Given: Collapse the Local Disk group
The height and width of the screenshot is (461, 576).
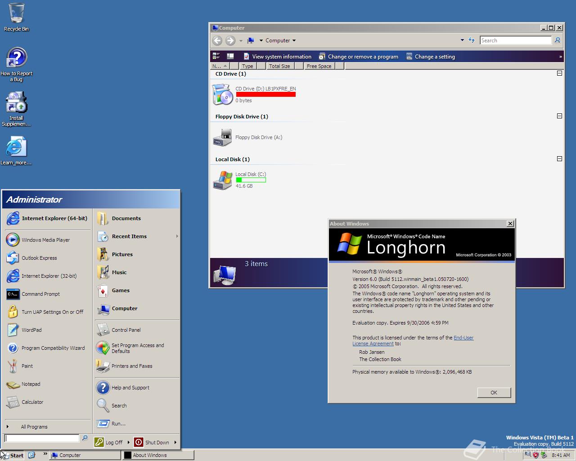Looking at the screenshot, I should pos(559,158).
